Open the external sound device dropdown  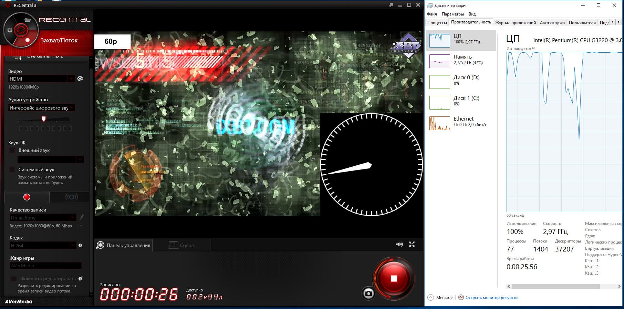(80, 159)
